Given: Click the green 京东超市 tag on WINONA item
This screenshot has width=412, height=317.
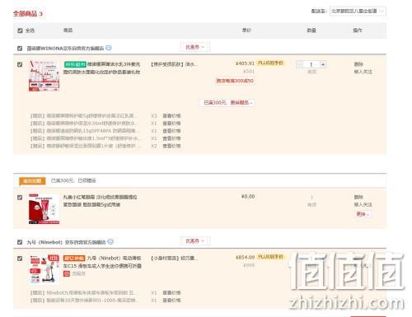Looking at the screenshot, I should coord(75,64).
